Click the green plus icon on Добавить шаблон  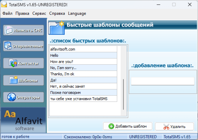111,126
